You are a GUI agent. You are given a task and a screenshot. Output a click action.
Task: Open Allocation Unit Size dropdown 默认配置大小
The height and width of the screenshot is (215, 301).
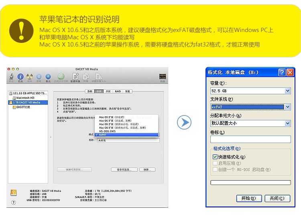point(250,123)
